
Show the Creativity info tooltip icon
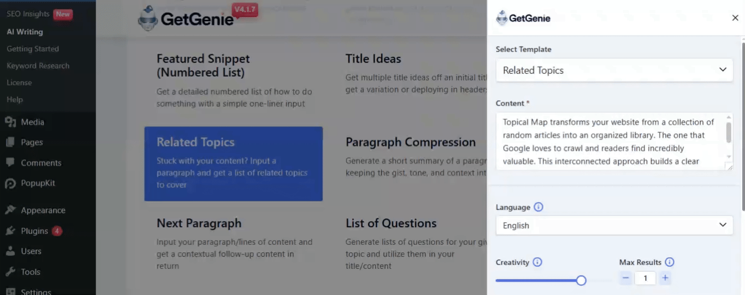537,262
